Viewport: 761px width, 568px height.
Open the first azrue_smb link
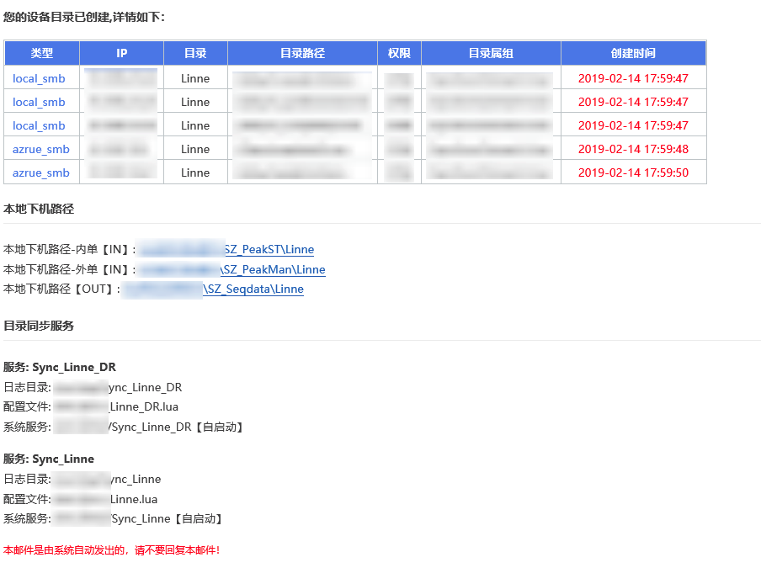40,149
